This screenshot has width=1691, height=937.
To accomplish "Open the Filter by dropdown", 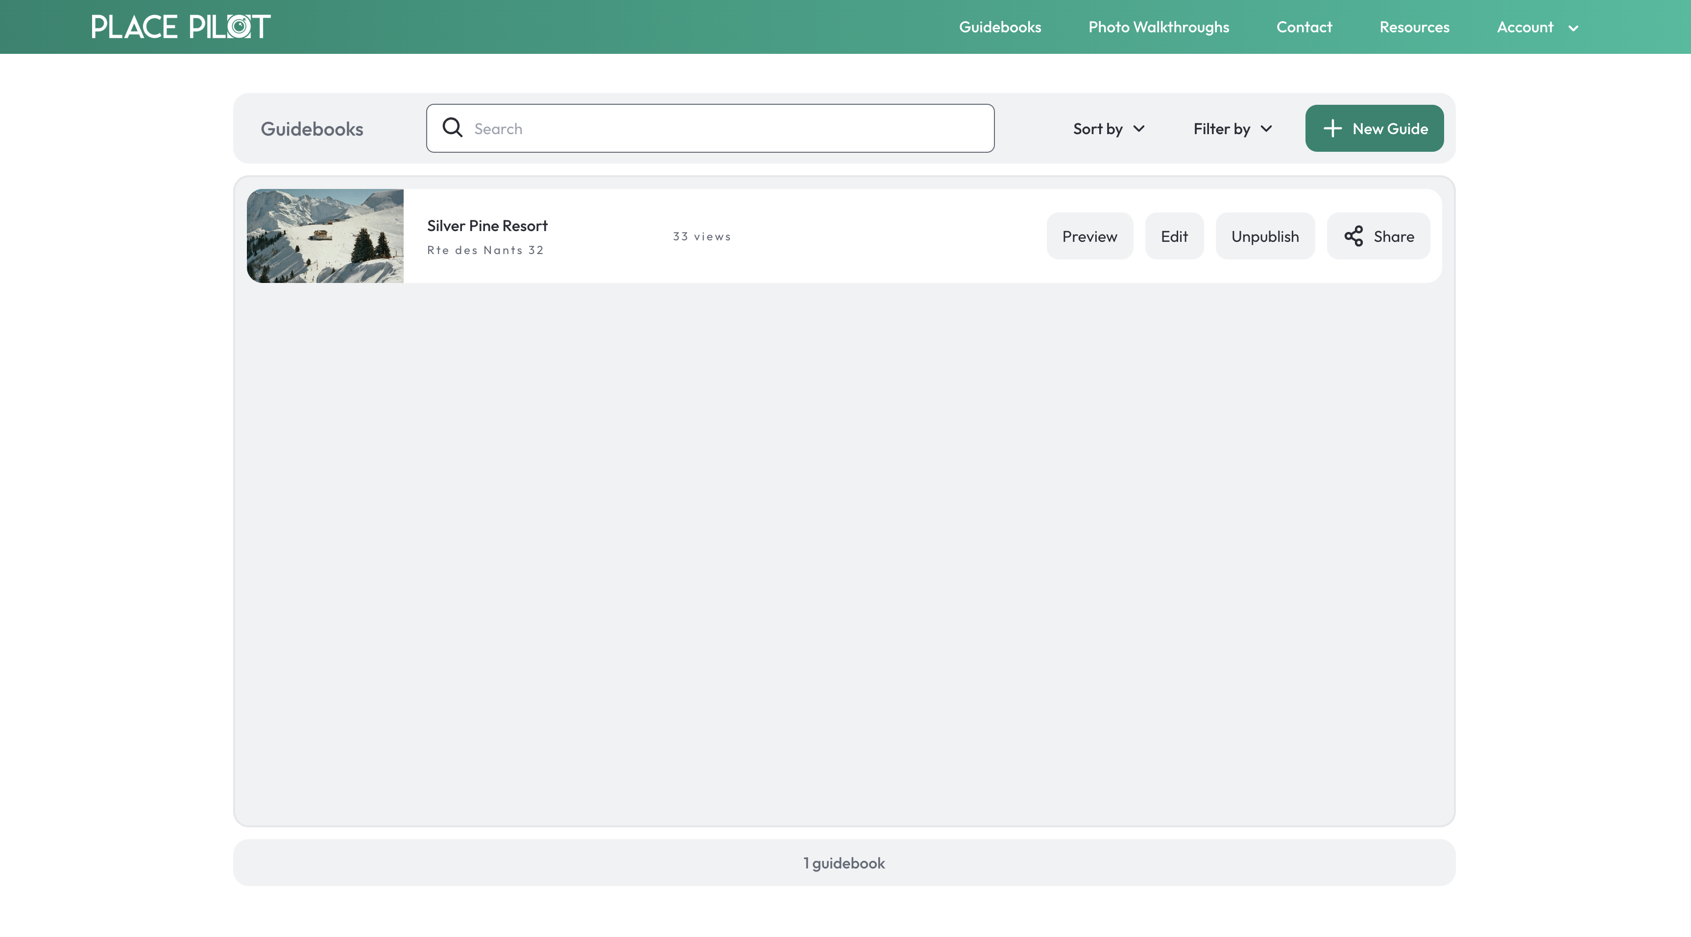I will [1232, 129].
